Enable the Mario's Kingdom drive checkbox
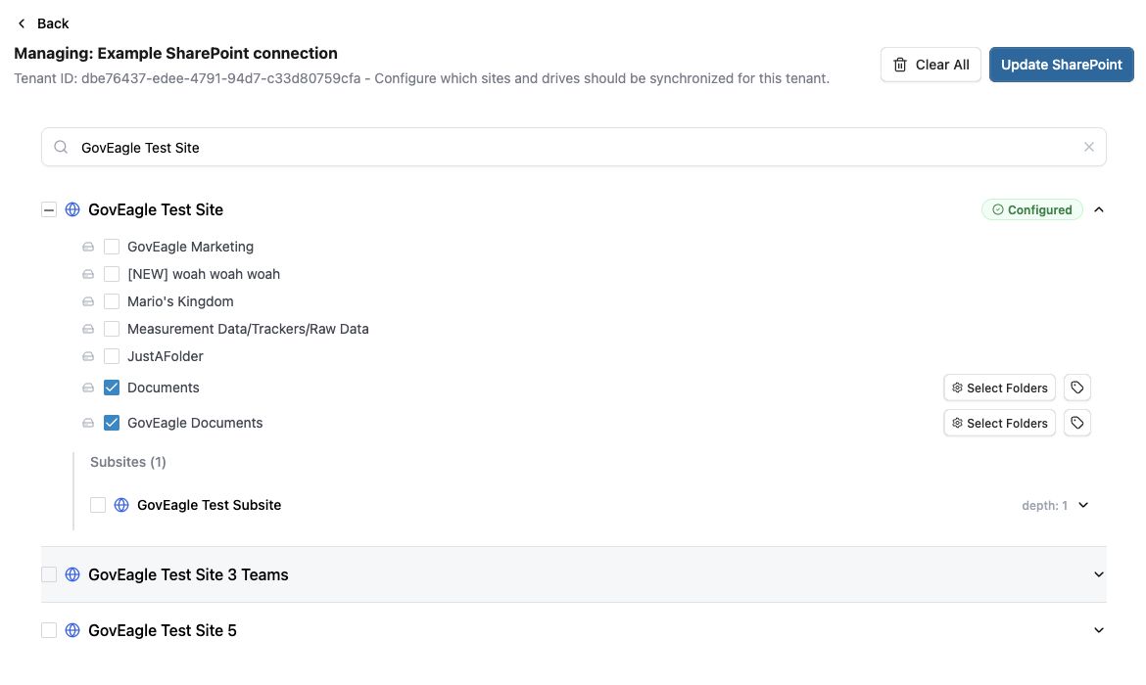Viewport: 1146px width, 685px height. 111,301
